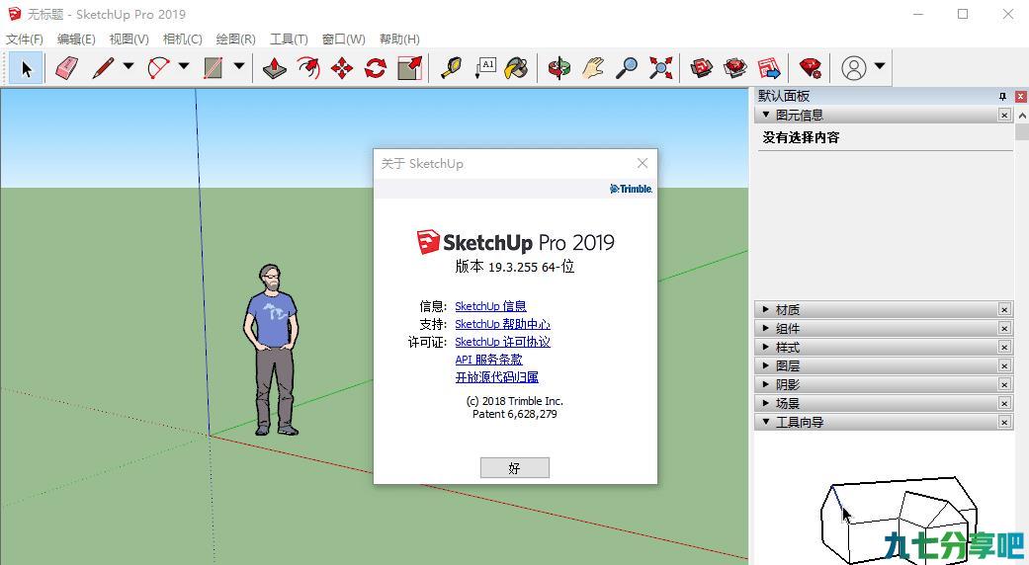Close the 组件 panel section
1029x565 pixels.
(x=1004, y=328)
